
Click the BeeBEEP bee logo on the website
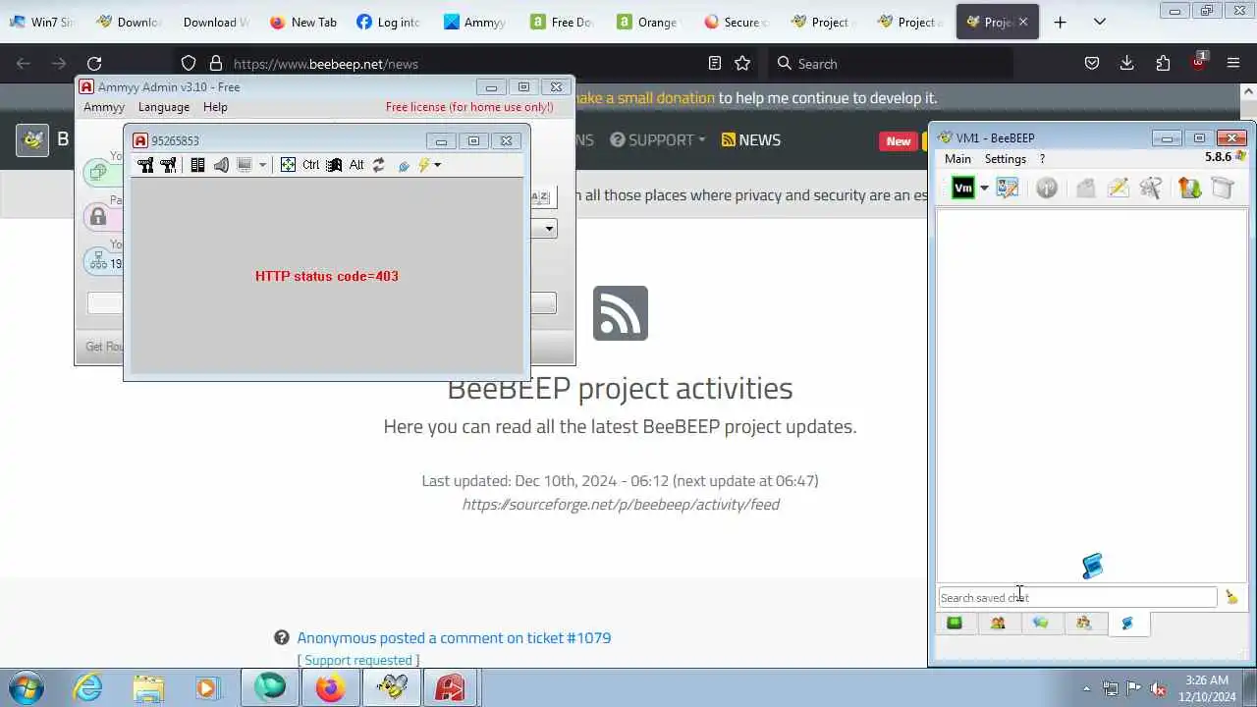[32, 140]
